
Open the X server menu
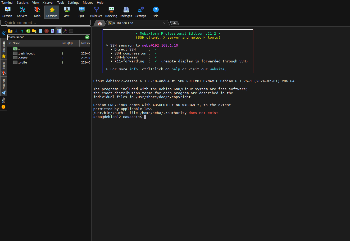48,3
